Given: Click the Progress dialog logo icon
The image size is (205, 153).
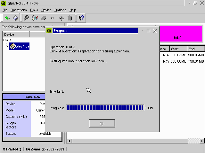Looking at the screenshot, I should point(49,31).
